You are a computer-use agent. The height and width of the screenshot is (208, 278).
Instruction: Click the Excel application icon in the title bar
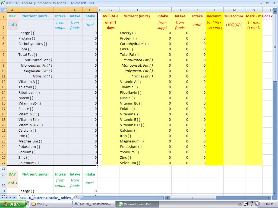coord(3,3)
